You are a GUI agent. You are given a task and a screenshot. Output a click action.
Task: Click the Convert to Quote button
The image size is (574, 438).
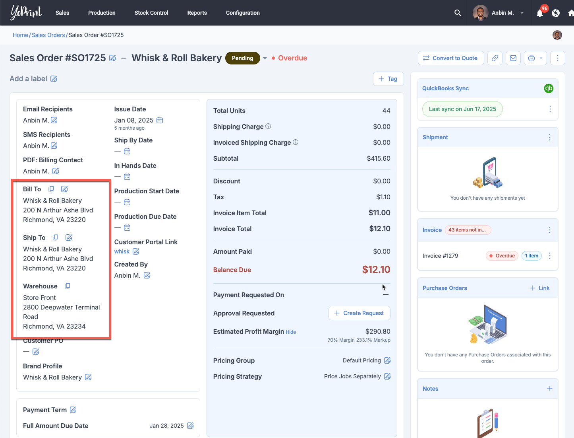450,58
